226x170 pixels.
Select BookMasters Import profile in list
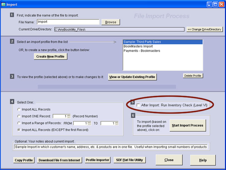point(162,46)
